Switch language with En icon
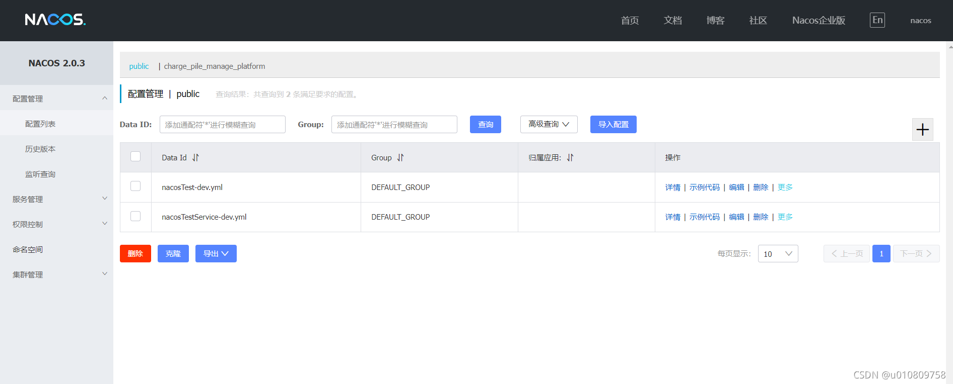This screenshot has width=953, height=384. [877, 20]
